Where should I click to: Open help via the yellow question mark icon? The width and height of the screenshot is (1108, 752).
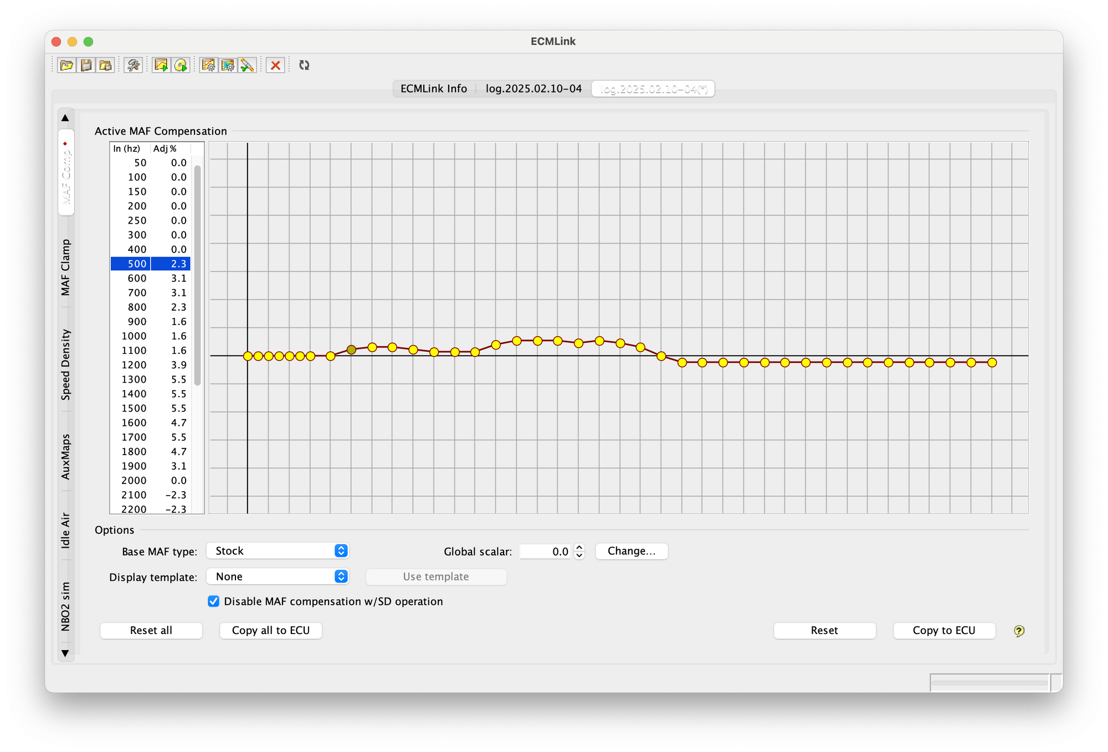point(1019,631)
